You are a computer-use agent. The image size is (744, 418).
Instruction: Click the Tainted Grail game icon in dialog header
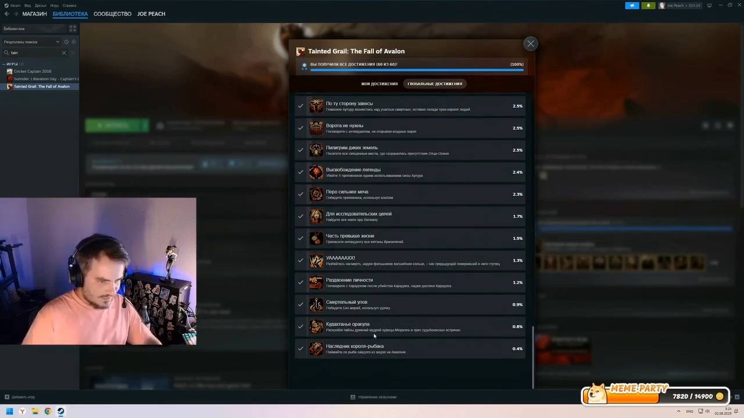click(301, 51)
